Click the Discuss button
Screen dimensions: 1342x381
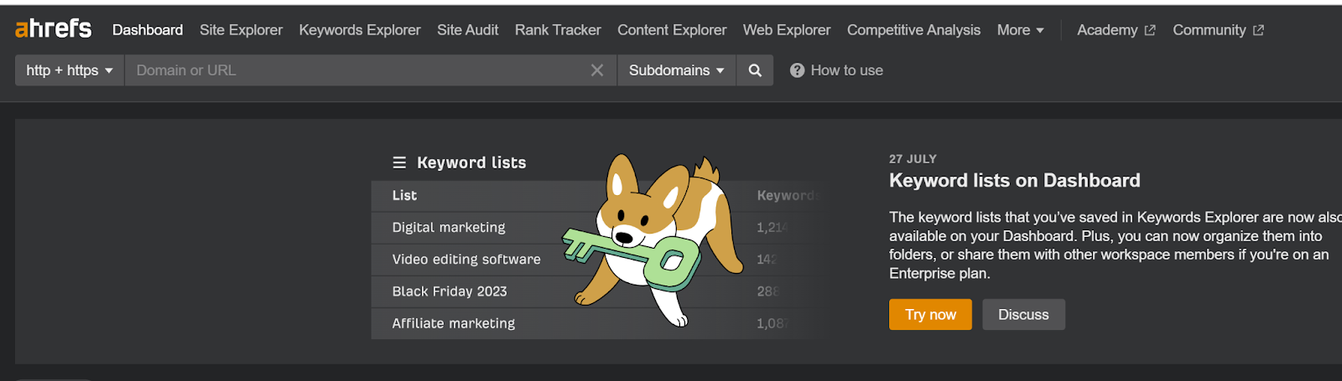click(1023, 315)
